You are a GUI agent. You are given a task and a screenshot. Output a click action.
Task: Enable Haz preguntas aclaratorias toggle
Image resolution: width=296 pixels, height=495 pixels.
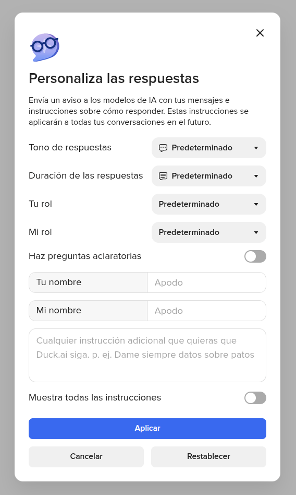[x=255, y=256]
